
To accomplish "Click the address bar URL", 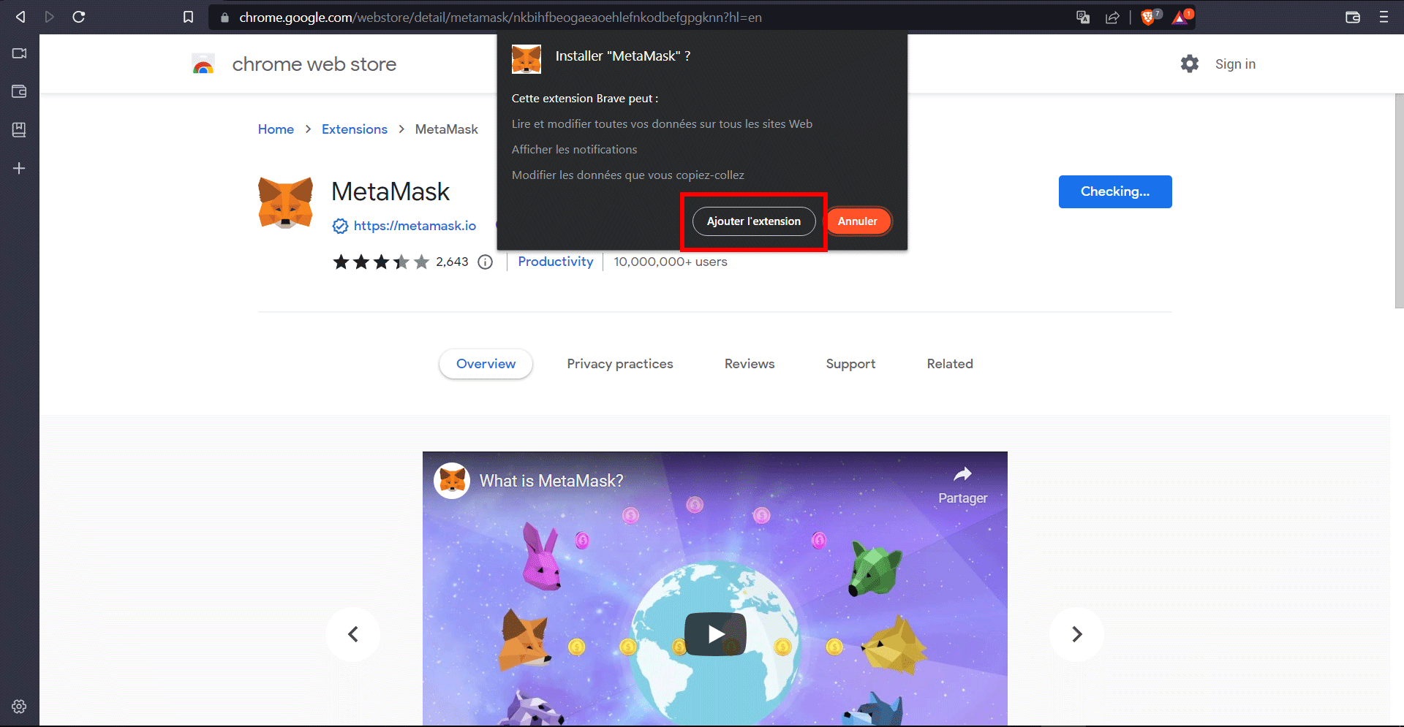I will click(500, 17).
